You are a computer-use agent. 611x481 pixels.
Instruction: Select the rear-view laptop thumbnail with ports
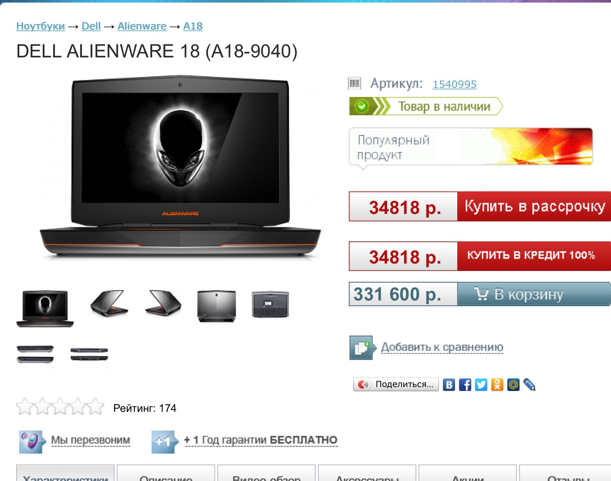(270, 304)
